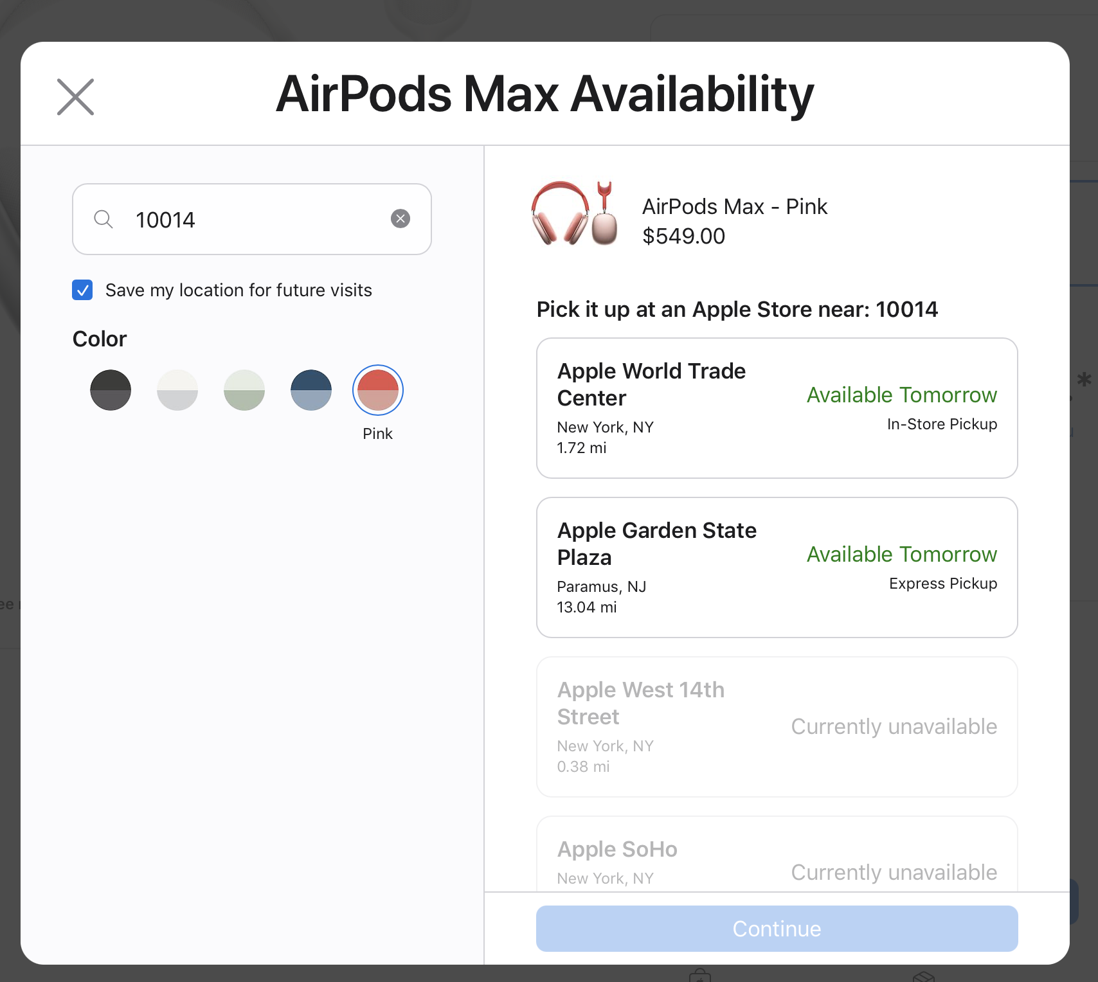Select the Silver color swatch

click(177, 390)
